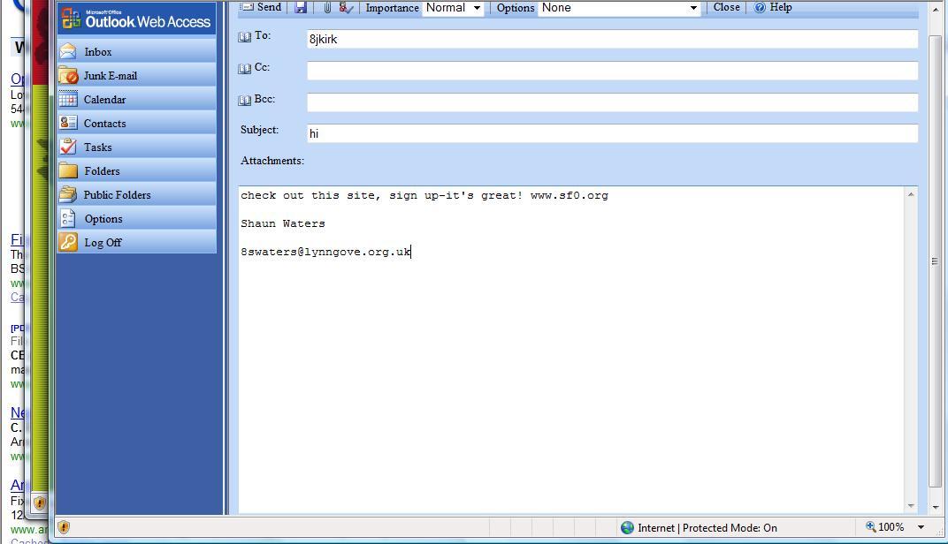Click the message body scrollbar down arrow
The height and width of the screenshot is (544, 948).
coord(911,506)
